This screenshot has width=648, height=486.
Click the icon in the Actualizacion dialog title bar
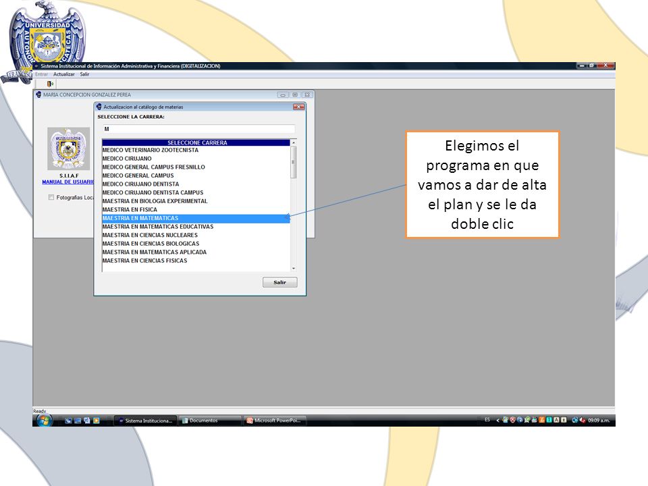coord(99,107)
